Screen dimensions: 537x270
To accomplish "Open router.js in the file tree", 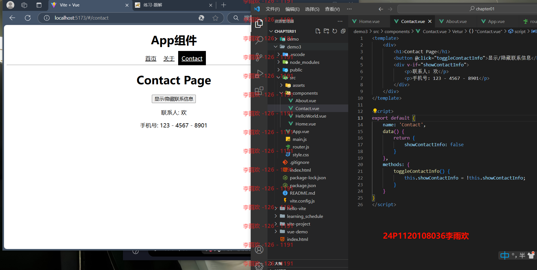I will [301, 147].
